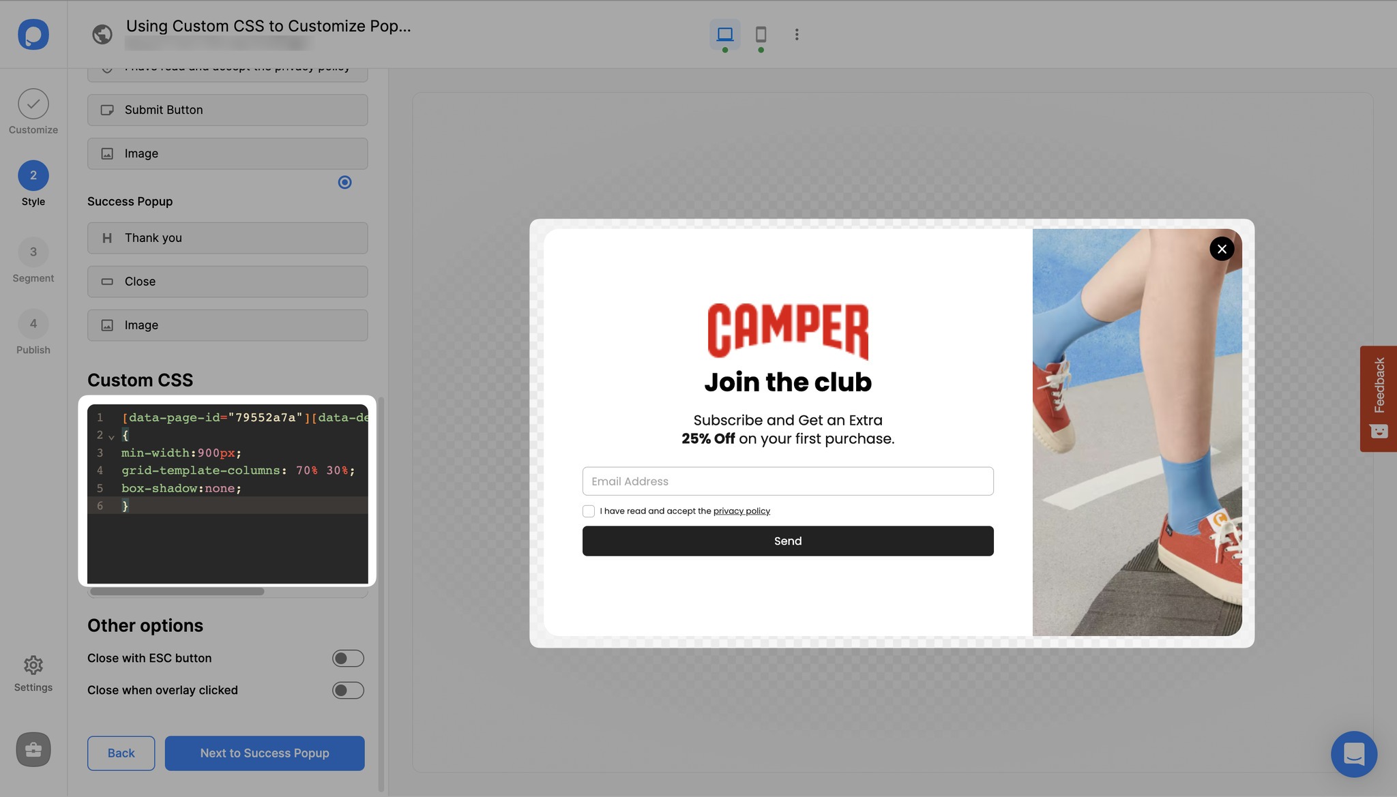This screenshot has width=1397, height=797.
Task: Click the Next to Success Popup button
Action: pos(265,753)
